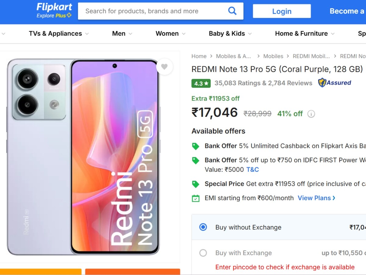Click the Special Price offer tag icon
This screenshot has height=275, width=366.
(x=196, y=184)
